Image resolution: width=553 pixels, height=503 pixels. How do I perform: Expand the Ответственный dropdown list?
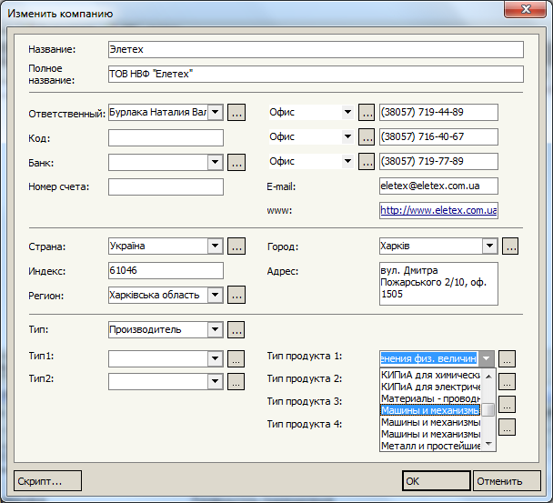pos(216,113)
